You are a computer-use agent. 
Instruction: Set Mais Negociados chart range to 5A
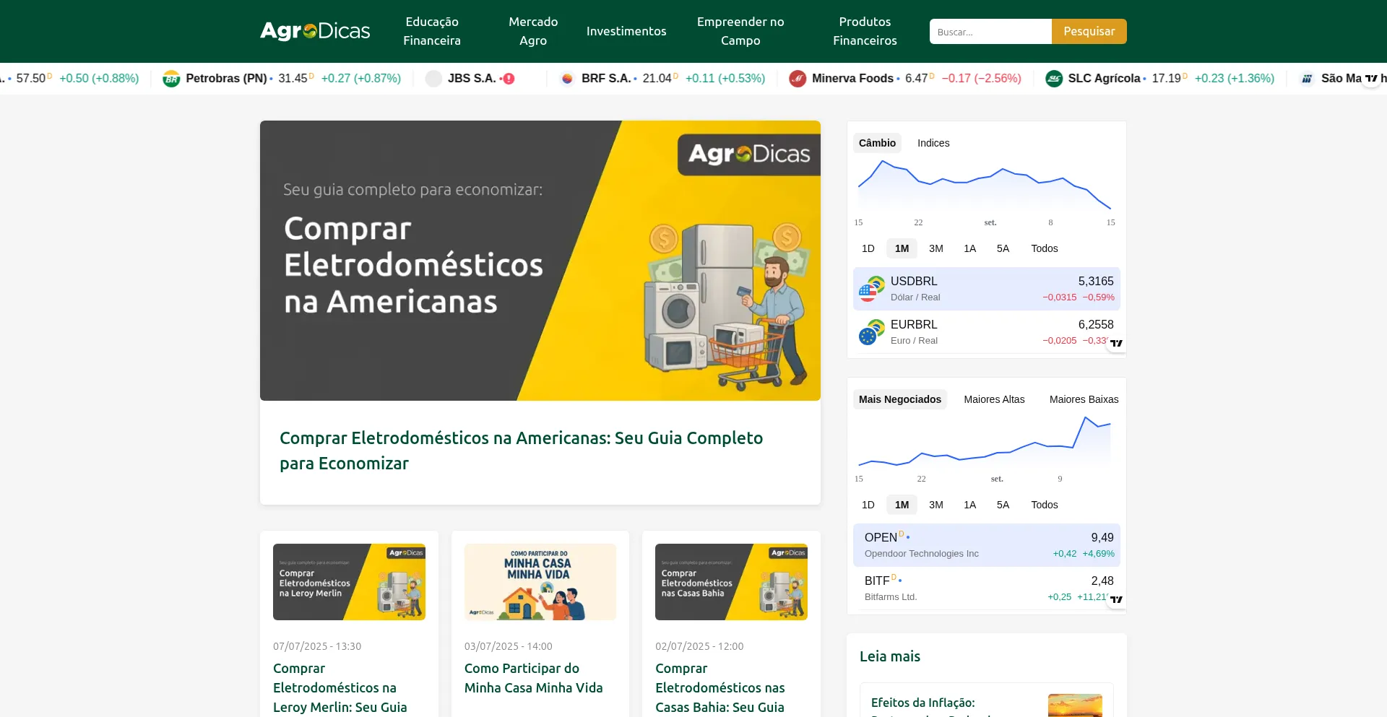[1003, 505]
